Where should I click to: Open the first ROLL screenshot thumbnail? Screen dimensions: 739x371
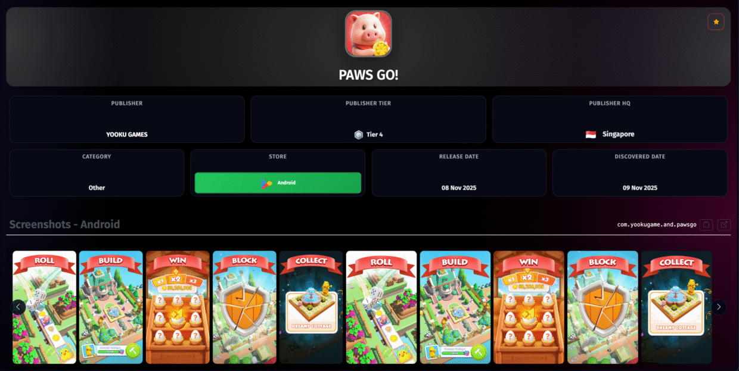click(45, 307)
